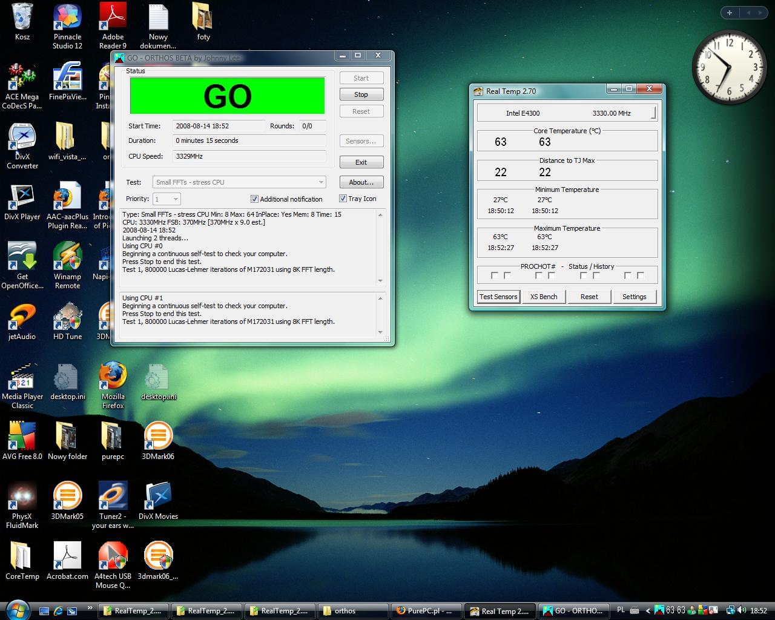Launch Acrobat.com desktop shortcut
The image size is (775, 620).
click(67, 561)
